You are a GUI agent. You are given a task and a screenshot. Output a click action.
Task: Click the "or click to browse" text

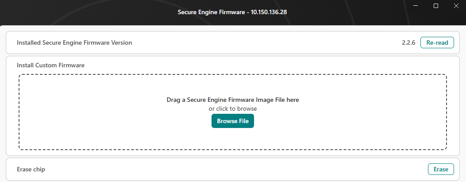(x=233, y=108)
